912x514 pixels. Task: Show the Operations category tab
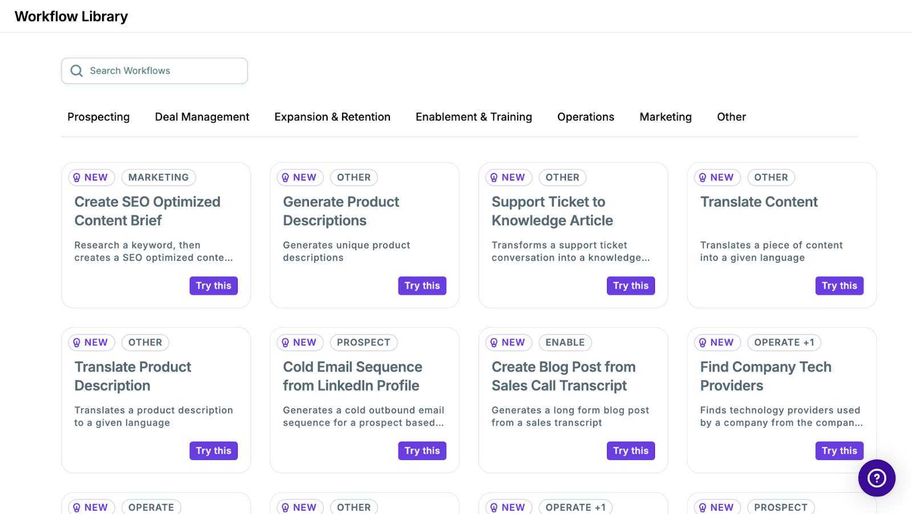[x=585, y=117]
